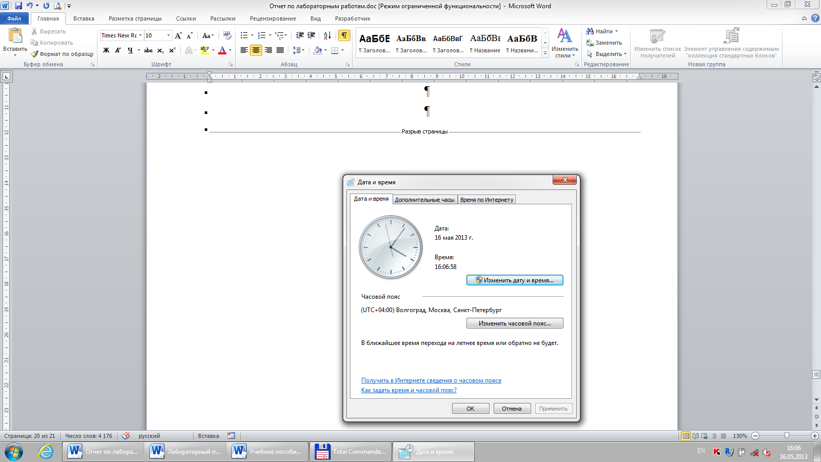Open shading fill color dropdown arrow

tap(325, 50)
